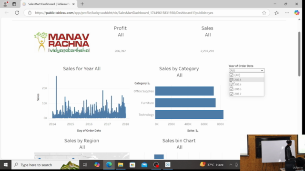305x171 pixels.
Task: Switch to Microsoft Edge in taskbar
Action: click(x=109, y=165)
